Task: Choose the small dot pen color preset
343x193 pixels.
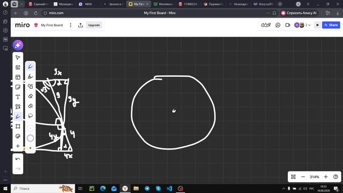Action: [x=31, y=148]
